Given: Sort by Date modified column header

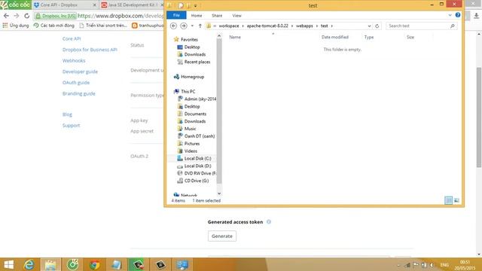Looking at the screenshot, I should 334,37.
